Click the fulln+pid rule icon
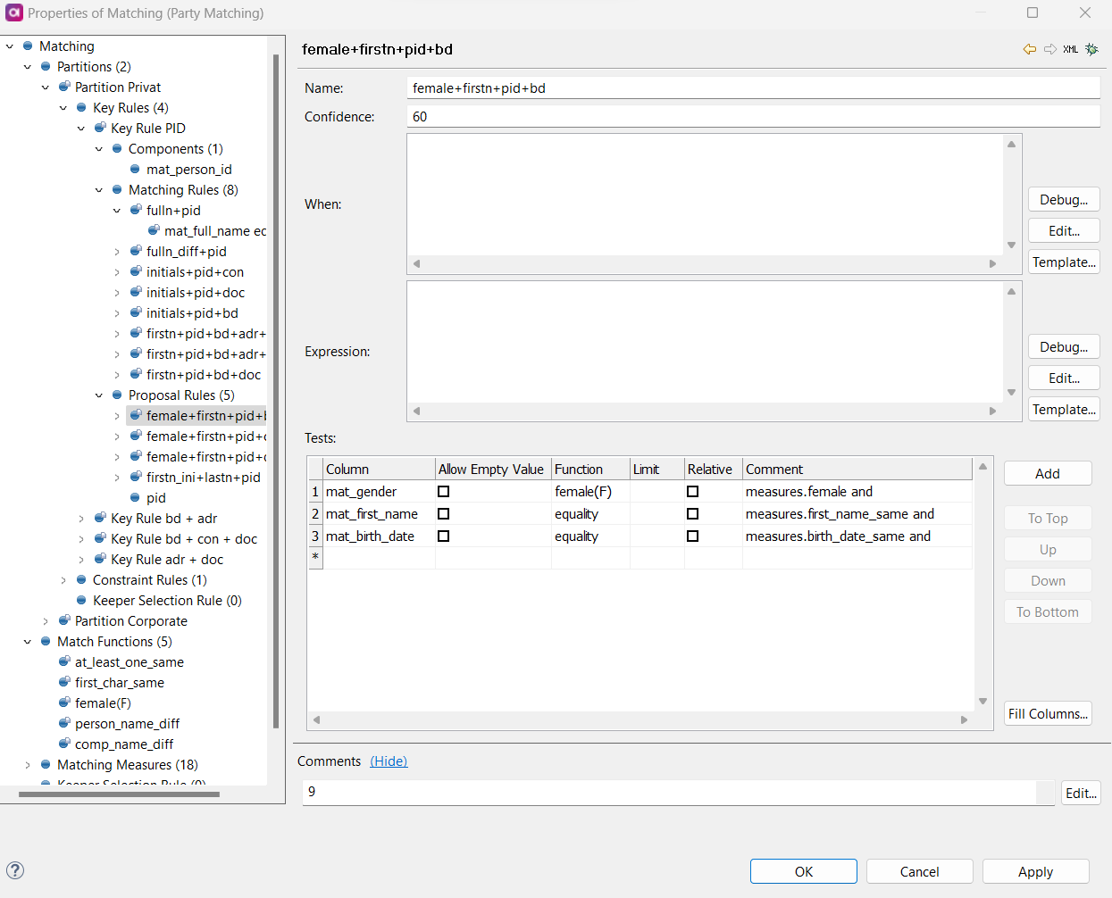Image resolution: width=1112 pixels, height=898 pixels. 136,210
